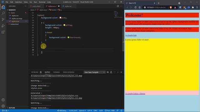Open browser extensions puzzle icon
Image resolution: width=200 pixels, height=112 pixels.
click(193, 7)
